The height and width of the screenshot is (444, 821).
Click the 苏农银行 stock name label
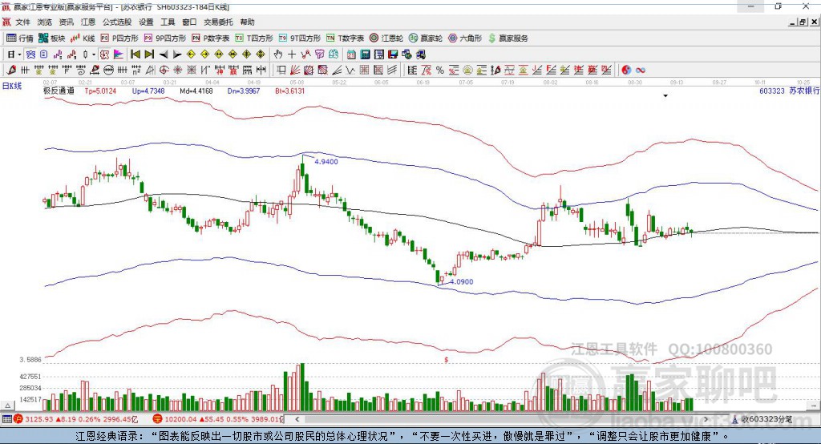(803, 91)
